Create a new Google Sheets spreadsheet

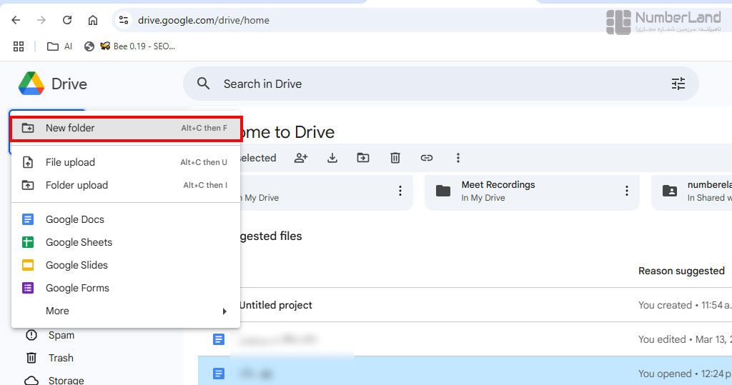tap(126, 242)
